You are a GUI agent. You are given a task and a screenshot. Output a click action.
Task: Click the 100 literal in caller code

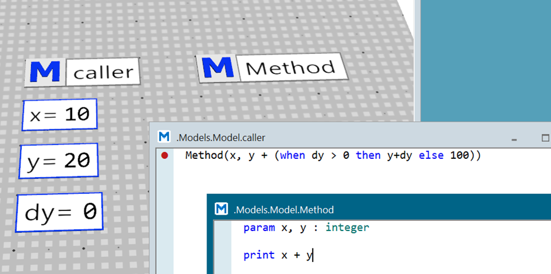[459, 156]
